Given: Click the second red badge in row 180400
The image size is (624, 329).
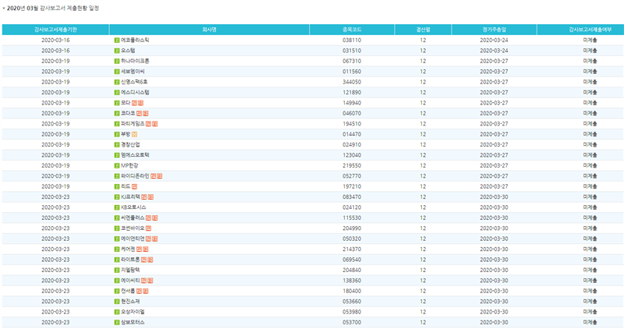Looking at the screenshot, I should coord(145,292).
